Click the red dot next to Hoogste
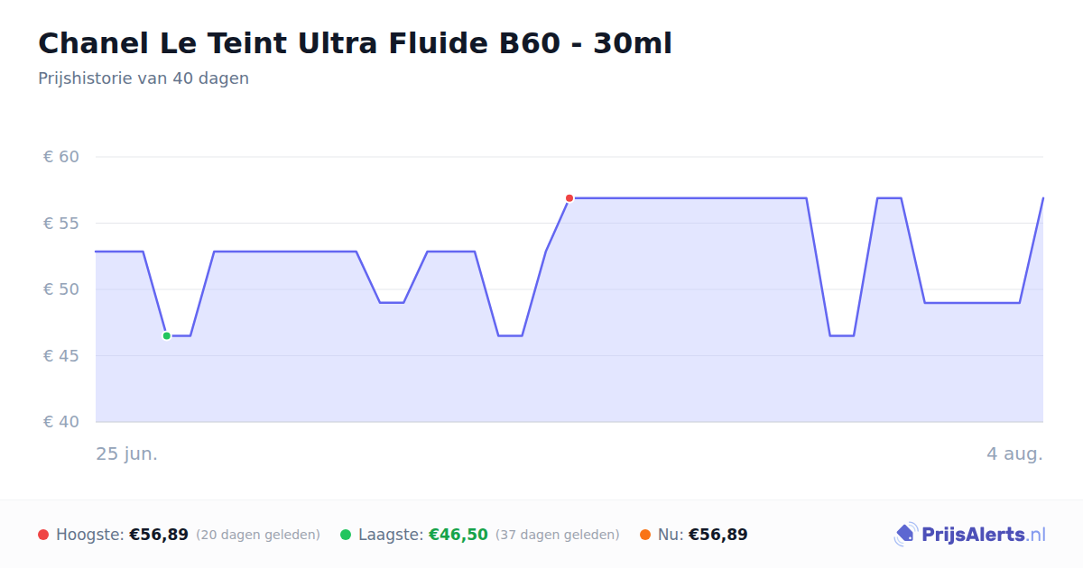Viewport: 1083px width, 568px height. click(43, 535)
